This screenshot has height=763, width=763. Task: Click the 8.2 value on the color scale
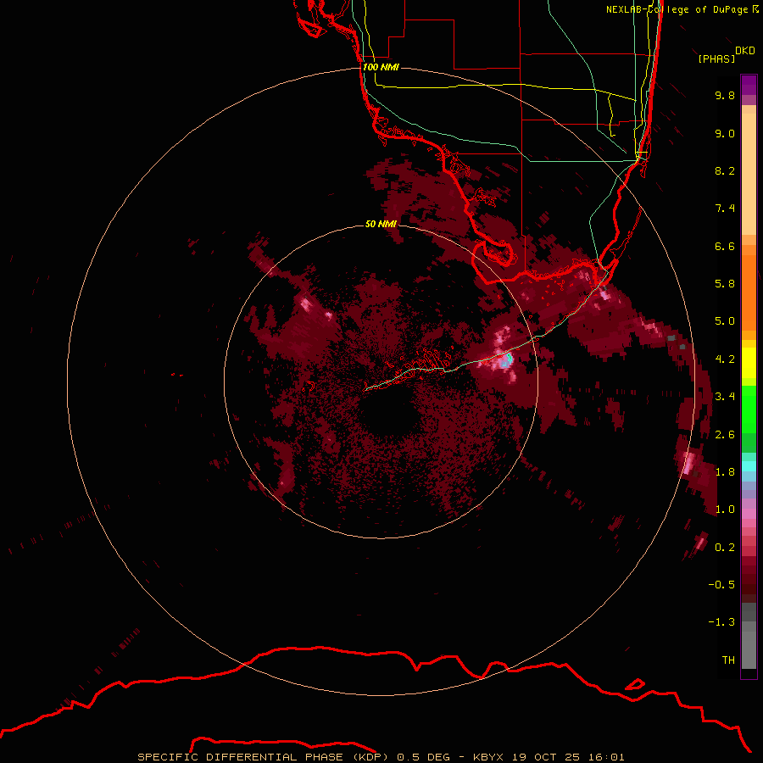(x=725, y=170)
